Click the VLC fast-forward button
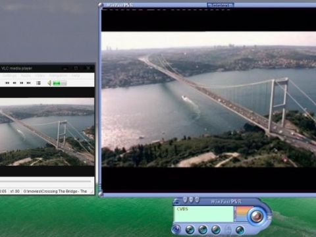Viewport: 316px width, 237px height. 22,83
